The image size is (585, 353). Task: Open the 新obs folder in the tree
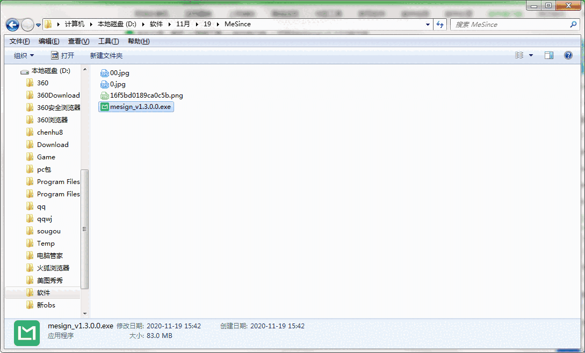pos(46,305)
